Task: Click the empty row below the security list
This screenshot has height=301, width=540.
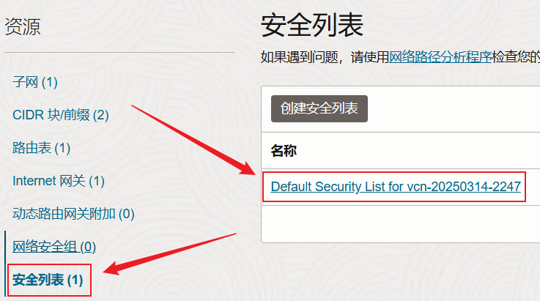Action: tap(401, 224)
